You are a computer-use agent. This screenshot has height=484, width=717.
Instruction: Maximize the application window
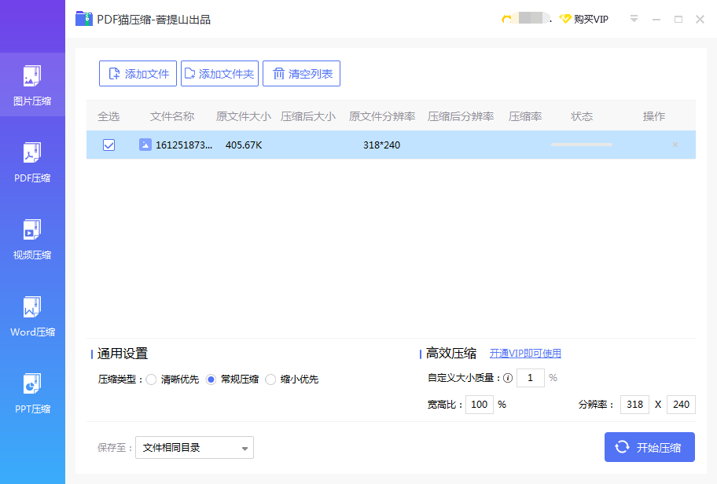point(678,19)
